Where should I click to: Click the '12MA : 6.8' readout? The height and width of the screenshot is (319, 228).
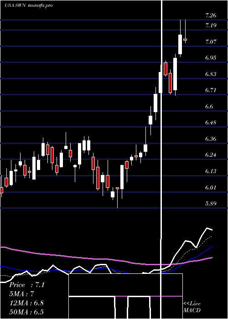(x=26, y=303)
